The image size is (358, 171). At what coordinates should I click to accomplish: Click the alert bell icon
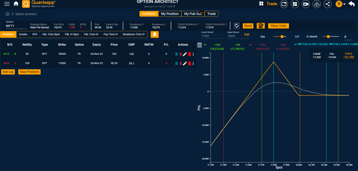point(155,35)
